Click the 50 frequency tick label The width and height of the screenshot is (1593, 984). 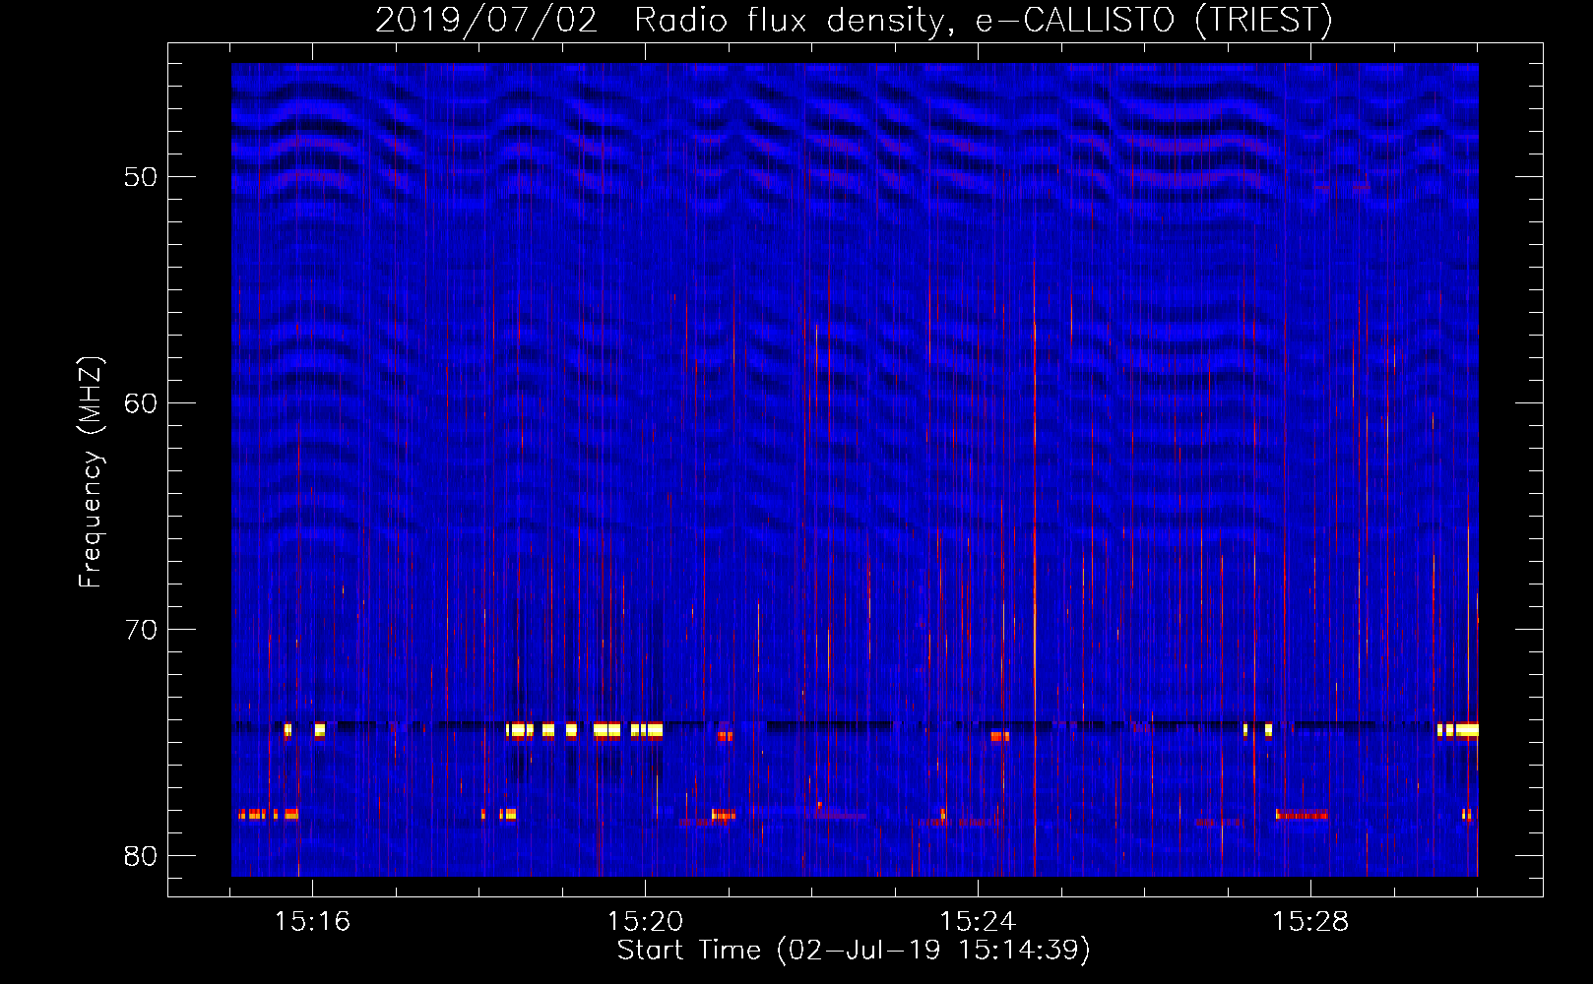141,178
